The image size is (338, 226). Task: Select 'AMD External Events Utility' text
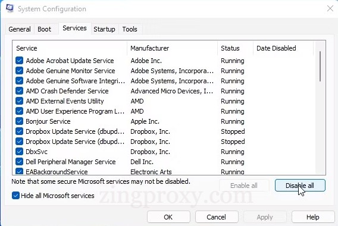pos(65,101)
